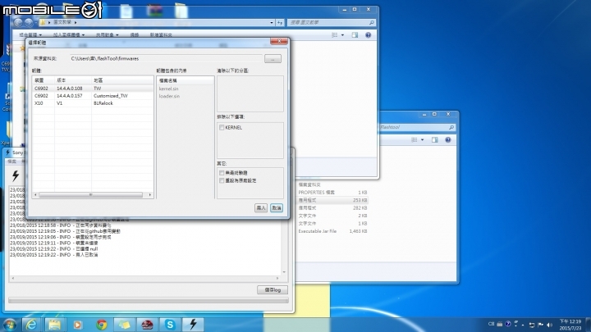This screenshot has width=591, height=332.
Task: Click the flash lightning bolt icon in Flashtool
Action: [x=16, y=175]
